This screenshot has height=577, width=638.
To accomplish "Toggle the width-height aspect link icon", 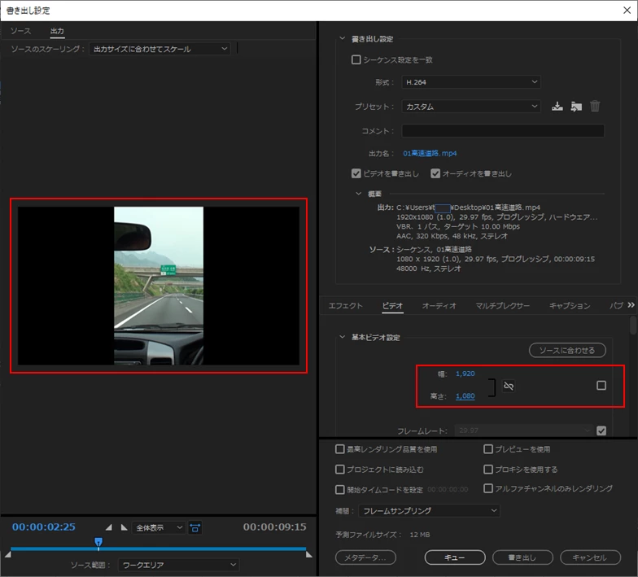I will point(508,386).
